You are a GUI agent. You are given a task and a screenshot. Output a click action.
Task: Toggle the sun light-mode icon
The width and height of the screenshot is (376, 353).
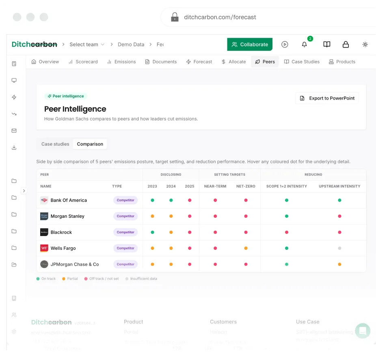pyautogui.click(x=365, y=44)
